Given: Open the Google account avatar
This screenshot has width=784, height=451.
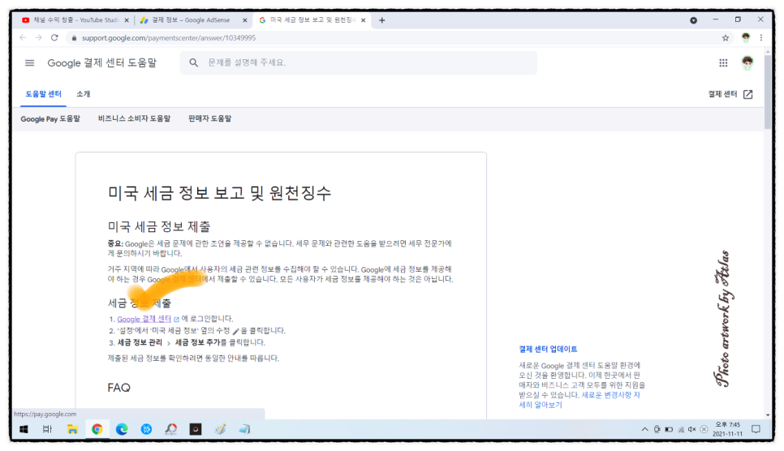Looking at the screenshot, I should [x=747, y=62].
